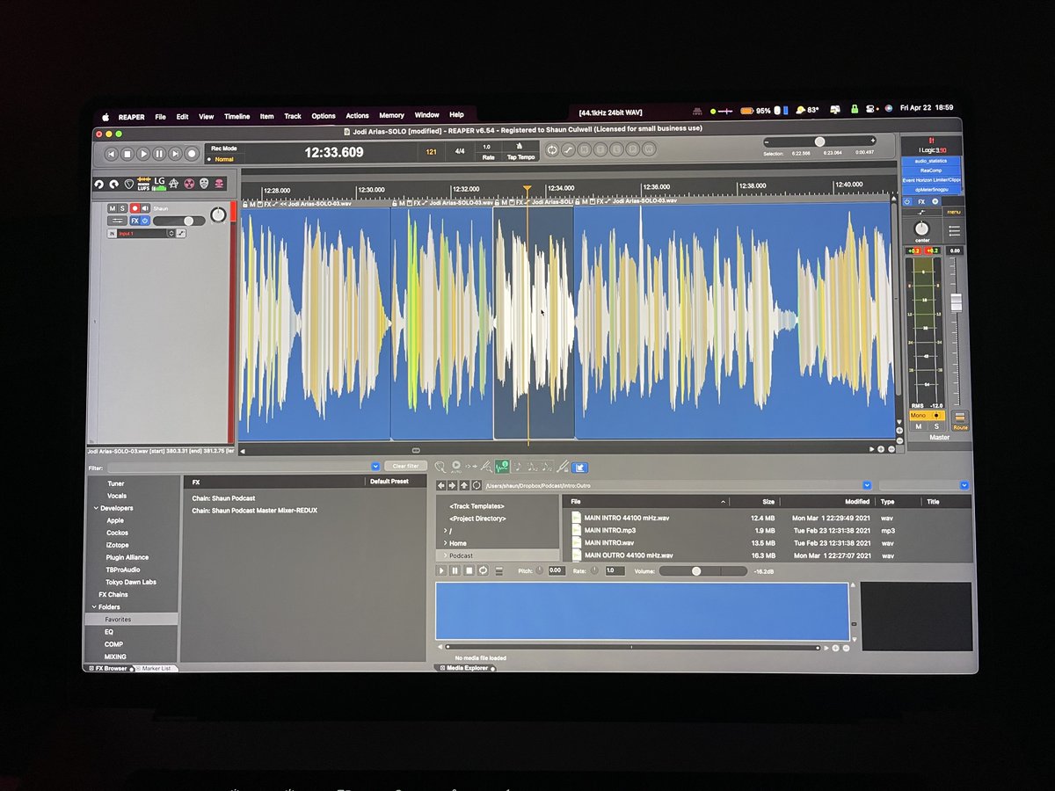The image size is (1055, 791).
Task: Toggle record monitoring speaker on Shaun track
Action: click(x=145, y=208)
